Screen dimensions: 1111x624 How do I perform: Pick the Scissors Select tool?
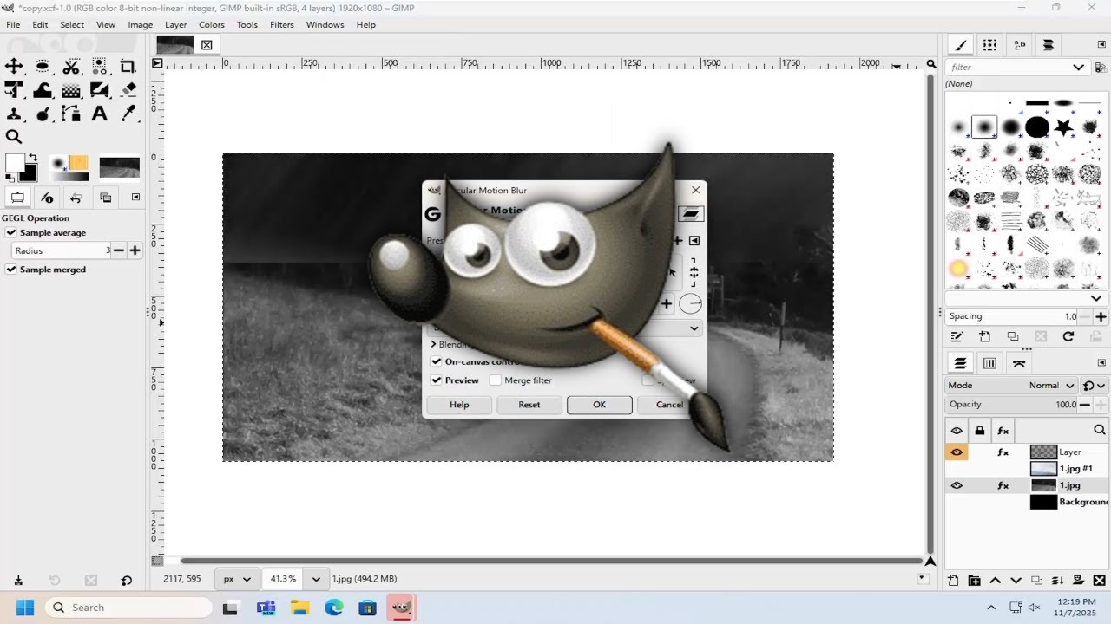(71, 66)
